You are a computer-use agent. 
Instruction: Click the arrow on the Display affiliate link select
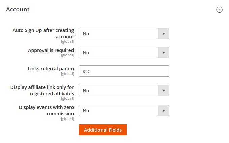click(164, 91)
